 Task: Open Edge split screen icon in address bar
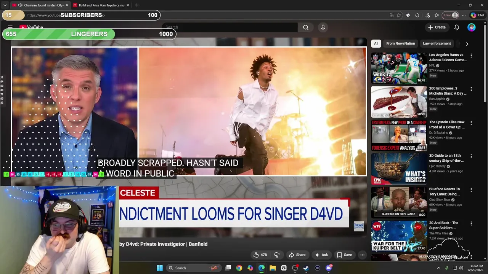(392, 15)
